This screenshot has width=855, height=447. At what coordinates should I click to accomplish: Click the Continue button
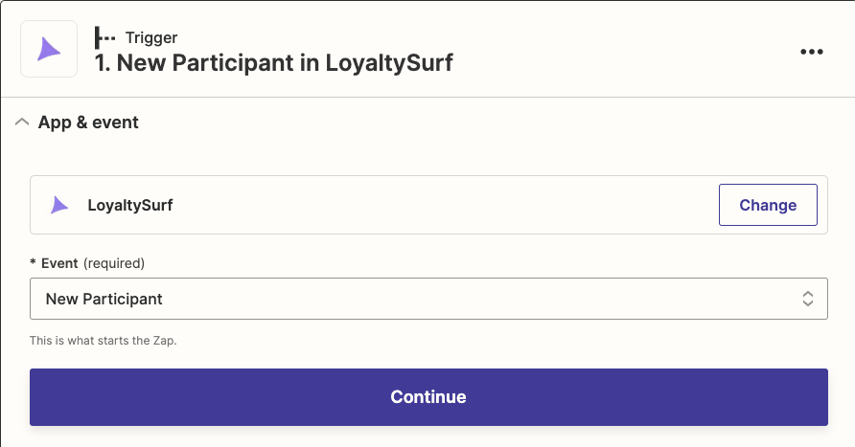tap(428, 397)
